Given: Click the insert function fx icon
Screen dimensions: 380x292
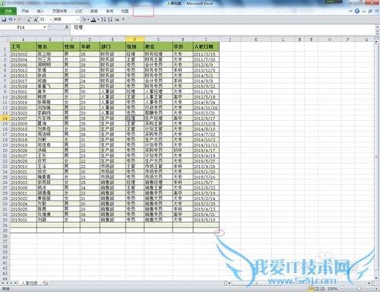Looking at the screenshot, I should (67, 27).
